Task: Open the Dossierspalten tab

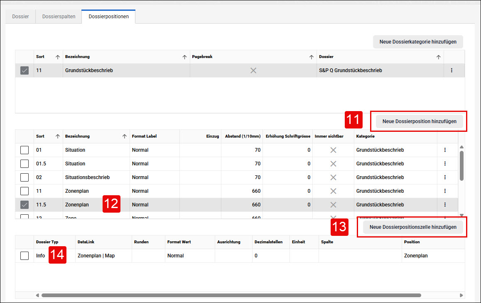Action: click(x=59, y=17)
